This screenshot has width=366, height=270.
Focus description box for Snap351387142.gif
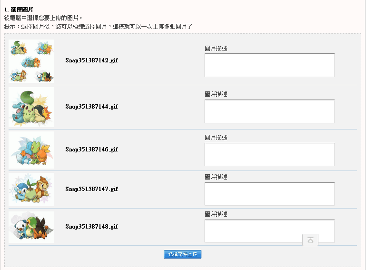pyautogui.click(x=269, y=65)
